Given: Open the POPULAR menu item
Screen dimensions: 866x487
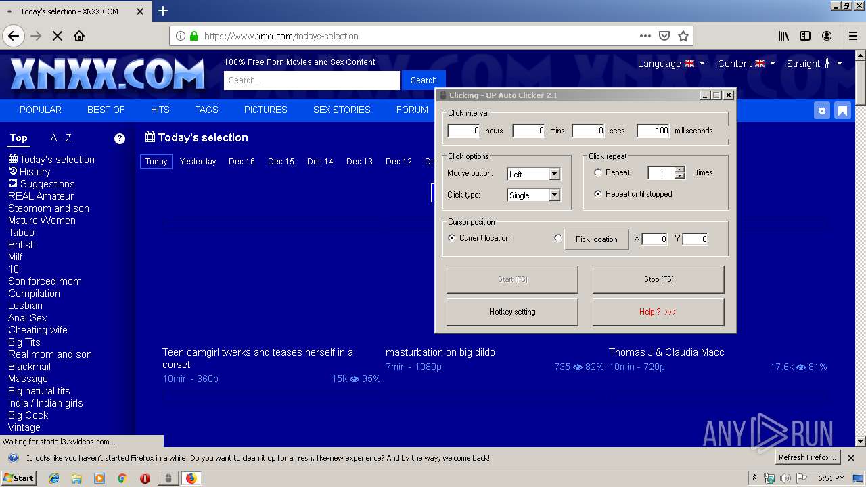Looking at the screenshot, I should click(x=41, y=110).
